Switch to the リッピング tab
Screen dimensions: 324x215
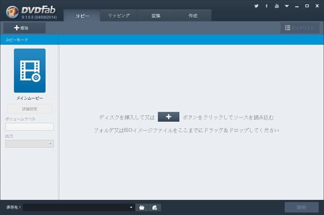point(119,16)
